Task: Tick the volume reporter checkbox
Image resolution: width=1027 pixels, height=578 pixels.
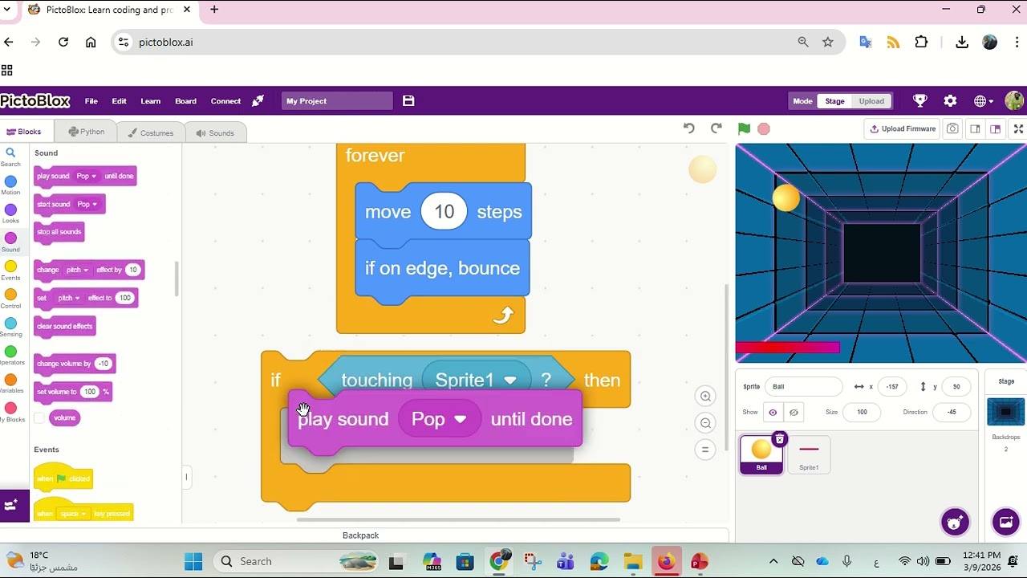Action: click(39, 418)
